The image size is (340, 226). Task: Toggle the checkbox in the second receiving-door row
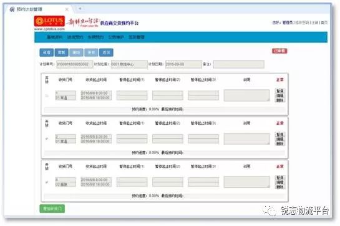click(47, 139)
